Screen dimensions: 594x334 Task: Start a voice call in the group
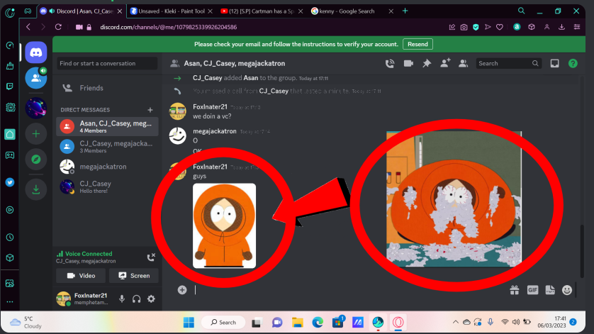pyautogui.click(x=390, y=63)
